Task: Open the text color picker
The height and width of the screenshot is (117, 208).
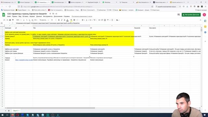Action: [x=67, y=20]
